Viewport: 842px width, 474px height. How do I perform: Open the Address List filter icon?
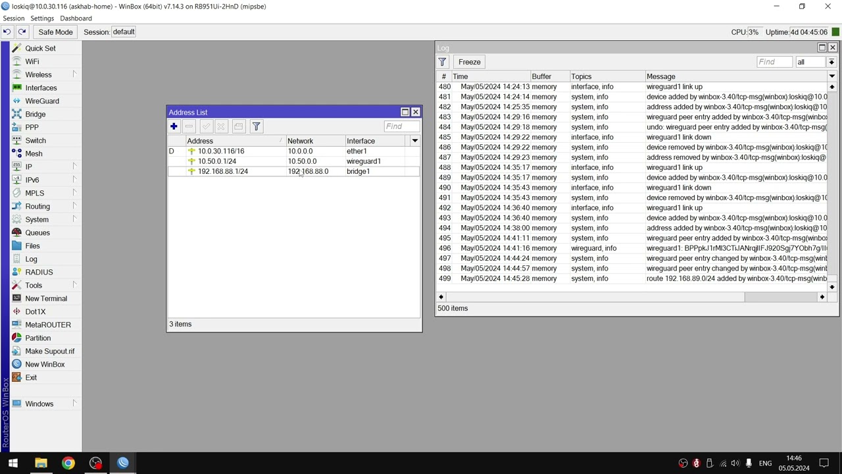(257, 126)
